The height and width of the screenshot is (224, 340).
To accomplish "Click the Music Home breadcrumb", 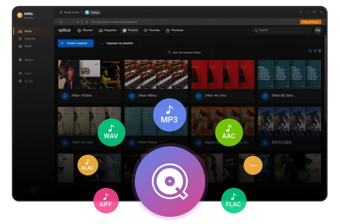I will coord(69,12).
